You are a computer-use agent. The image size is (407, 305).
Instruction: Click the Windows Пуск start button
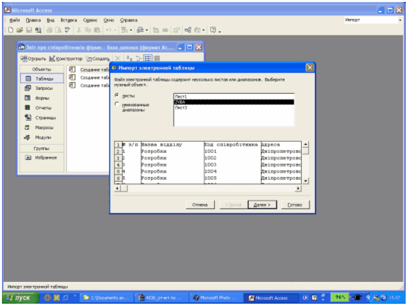(18, 297)
